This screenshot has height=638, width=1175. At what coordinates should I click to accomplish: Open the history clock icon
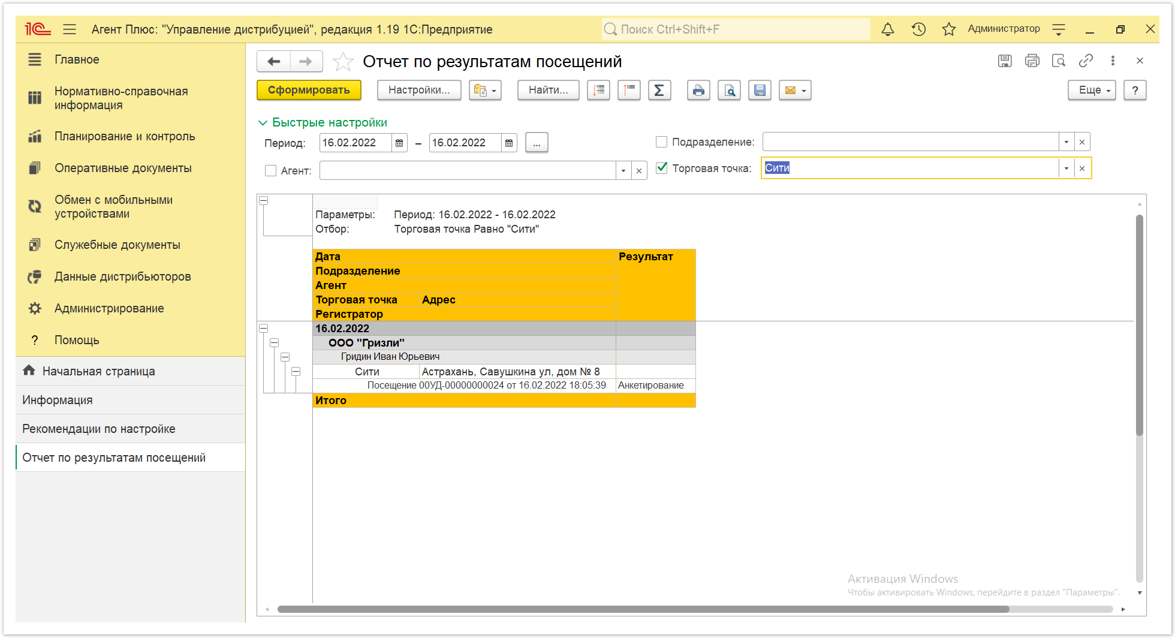pos(918,29)
